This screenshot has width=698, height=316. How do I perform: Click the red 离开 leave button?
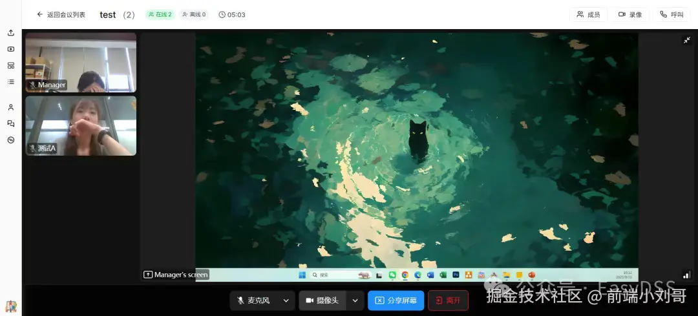click(x=449, y=300)
